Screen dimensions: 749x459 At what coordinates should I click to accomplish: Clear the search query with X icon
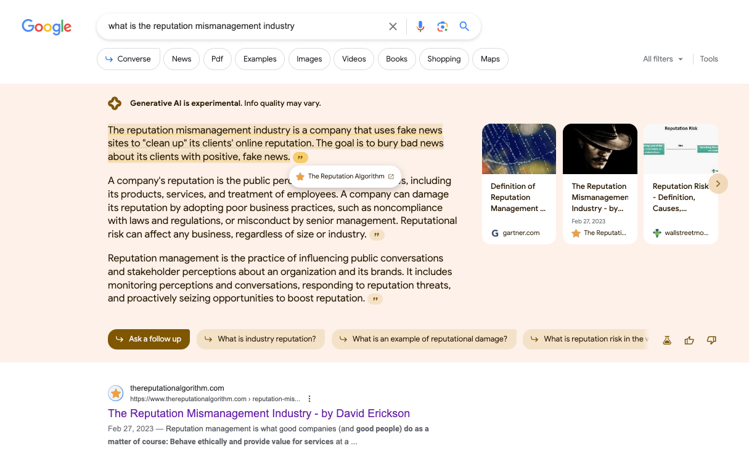pos(393,26)
